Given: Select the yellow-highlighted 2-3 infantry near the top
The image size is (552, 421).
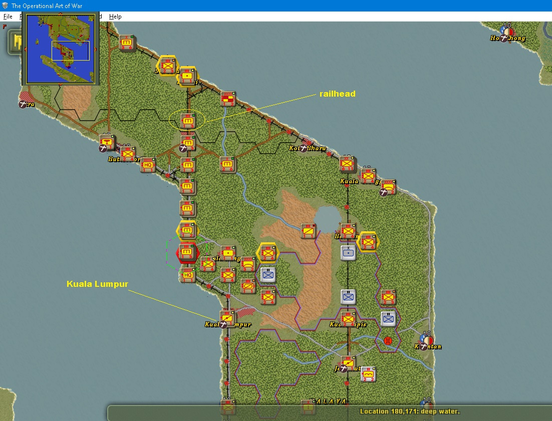Looking at the screenshot, I should pyautogui.click(x=168, y=66).
